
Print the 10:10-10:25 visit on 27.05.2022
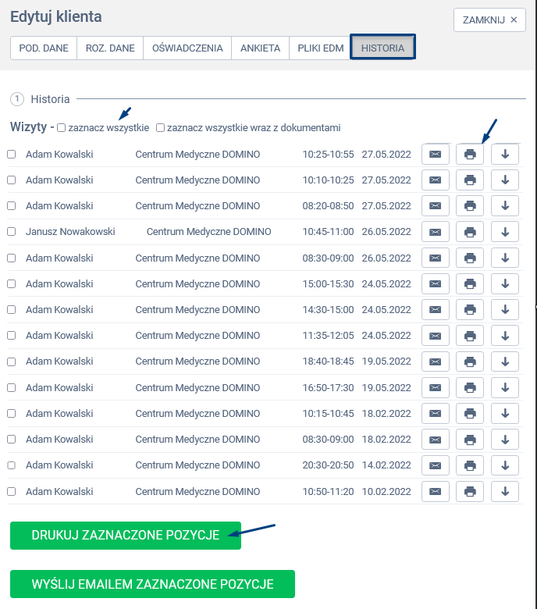click(470, 180)
